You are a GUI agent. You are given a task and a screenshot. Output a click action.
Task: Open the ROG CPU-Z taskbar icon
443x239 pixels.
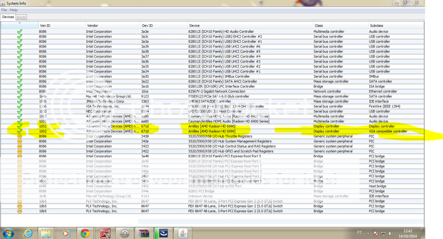(x=105, y=233)
